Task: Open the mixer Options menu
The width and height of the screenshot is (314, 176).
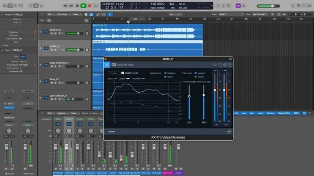Action: pyautogui.click(x=62, y=113)
